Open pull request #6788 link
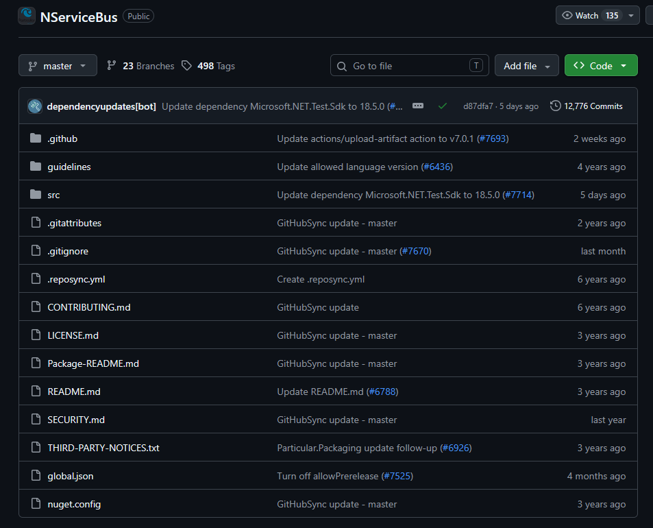Viewport: 653px width, 528px height. pyautogui.click(x=382, y=392)
